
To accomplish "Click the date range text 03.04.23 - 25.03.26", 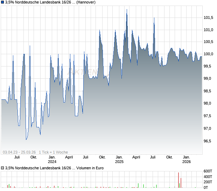I will coord(19,152).
